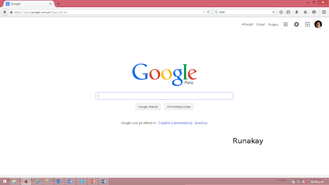Image resolution: width=329 pixels, height=185 pixels.
Task: Open the Firefox hamburger menu
Action: [324, 12]
